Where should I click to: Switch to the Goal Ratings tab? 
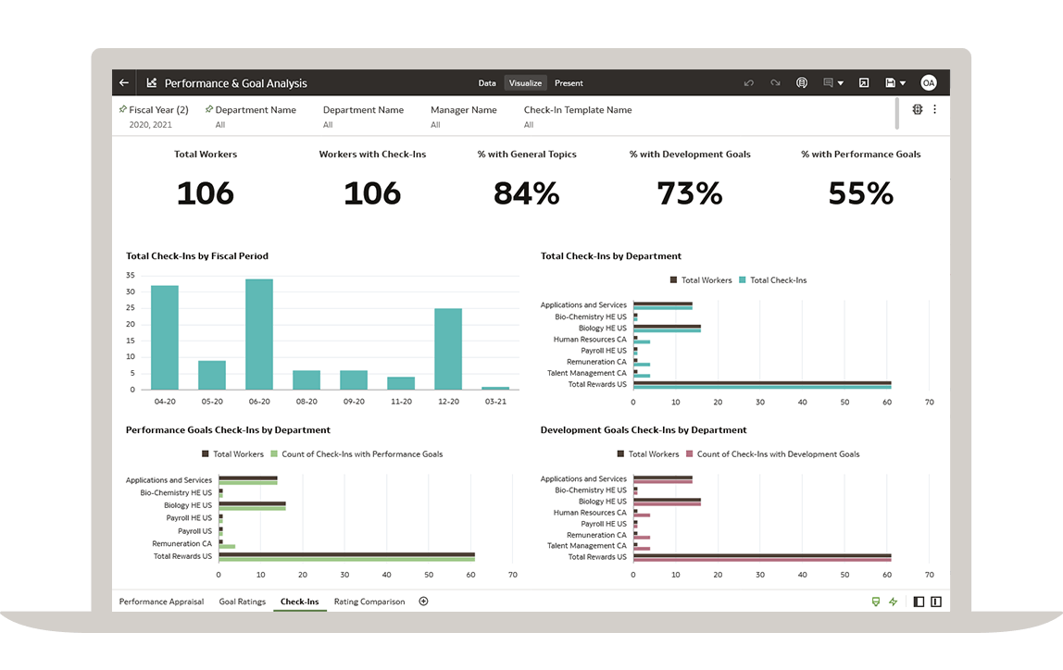[242, 602]
